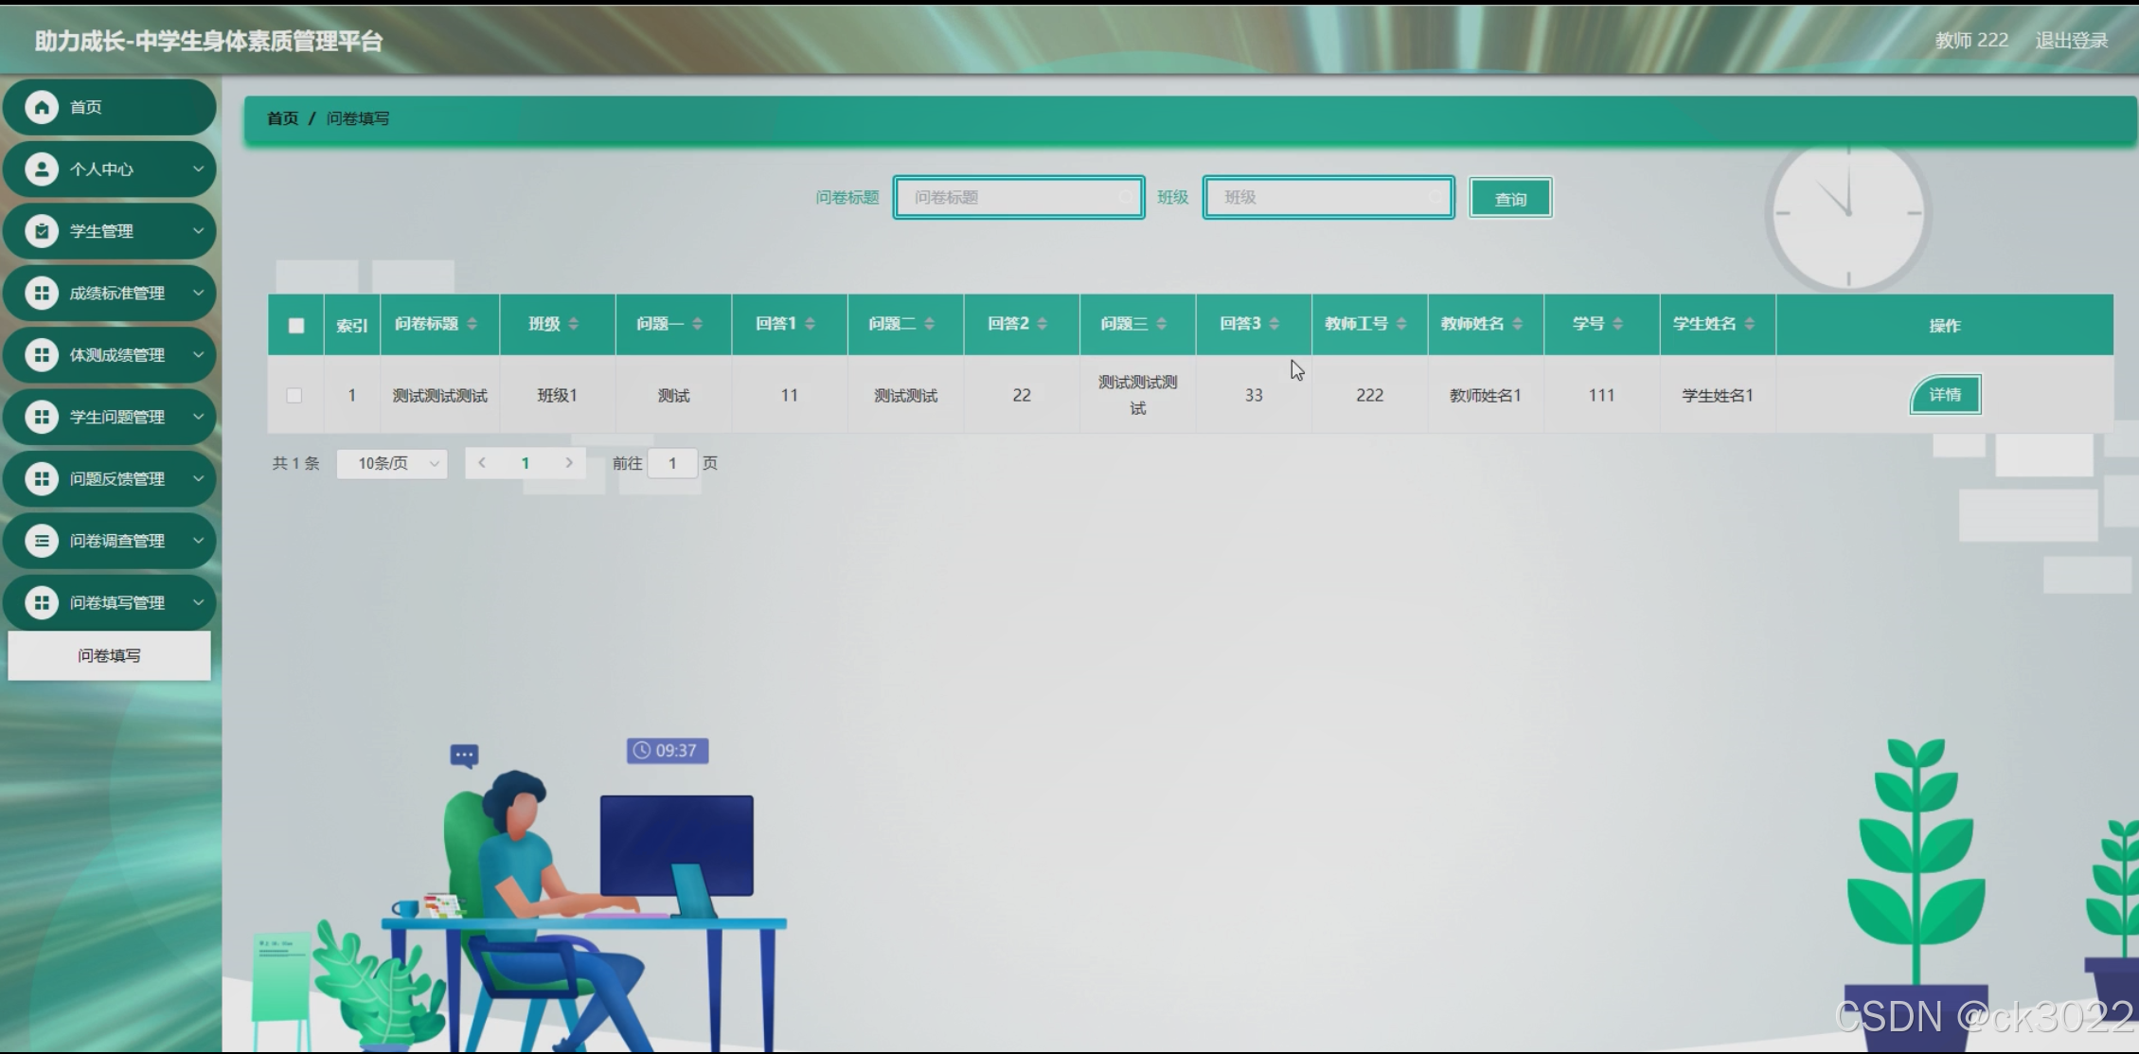Toggle the select-all checkbox in table header
2139x1054 pixels.
click(x=296, y=326)
